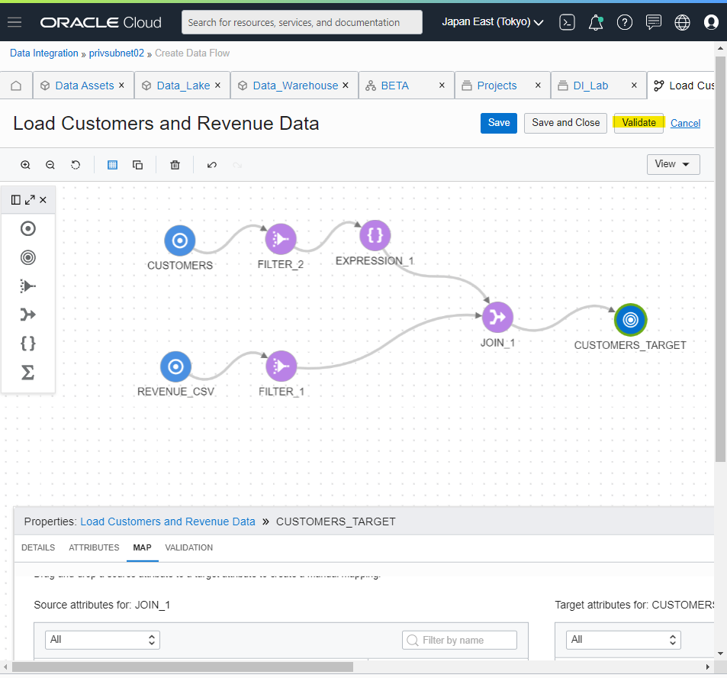Toggle the operator panel dock layout
Viewport: 727px width, 678px height.
pos(16,199)
